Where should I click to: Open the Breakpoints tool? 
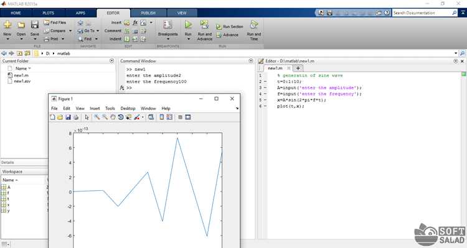pyautogui.click(x=167, y=29)
